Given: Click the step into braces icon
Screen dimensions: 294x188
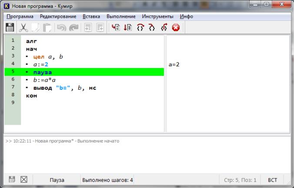Looking at the screenshot, I should pyautogui.click(x=152, y=28).
